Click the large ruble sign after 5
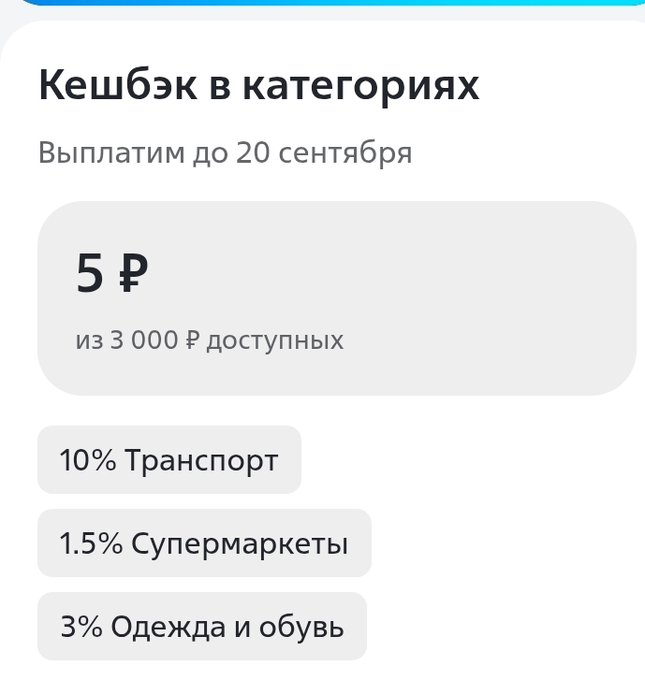 coord(134,273)
